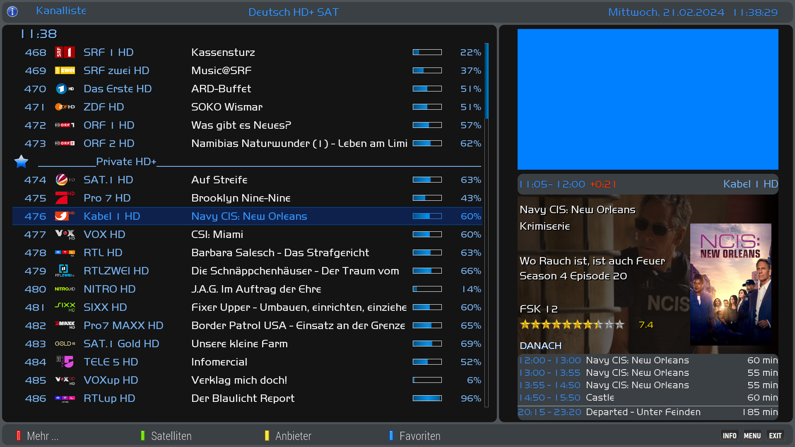
Task: Click the TELE 5 HD channel logo
Action: [65, 362]
